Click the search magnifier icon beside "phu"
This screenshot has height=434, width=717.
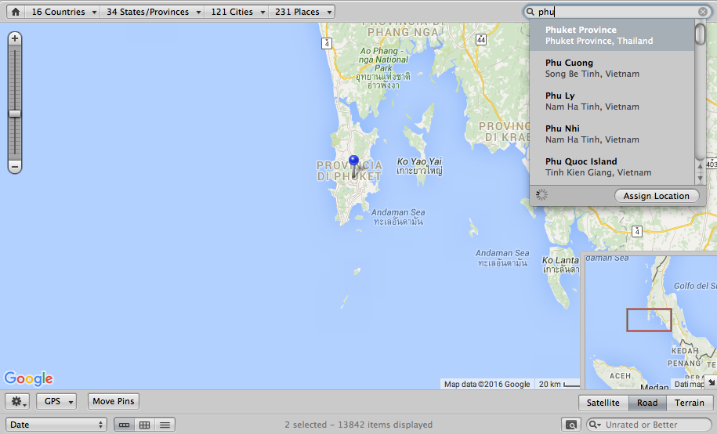[x=531, y=12]
